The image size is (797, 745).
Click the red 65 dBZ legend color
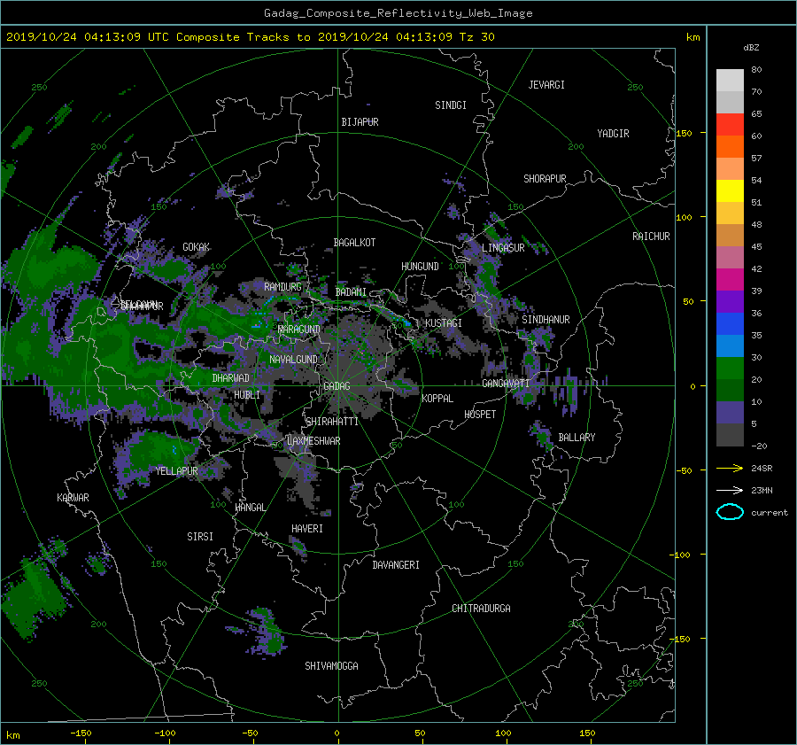730,124
